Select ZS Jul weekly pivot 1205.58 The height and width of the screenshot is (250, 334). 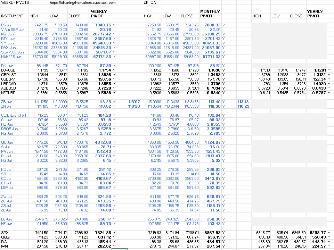tap(103, 206)
